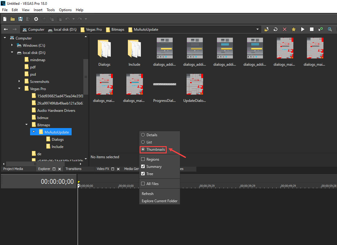
Task: Click Explore Current Folder in the context menu
Action: 159,201
